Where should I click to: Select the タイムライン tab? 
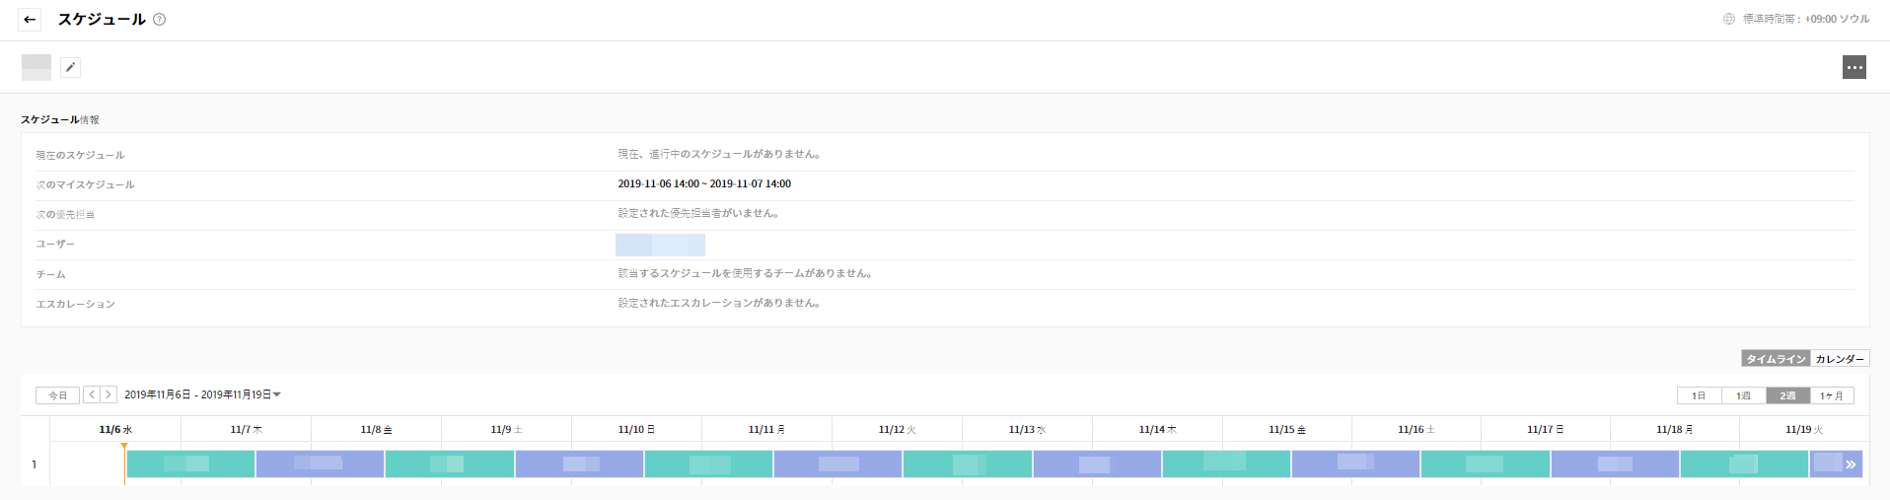point(1776,359)
